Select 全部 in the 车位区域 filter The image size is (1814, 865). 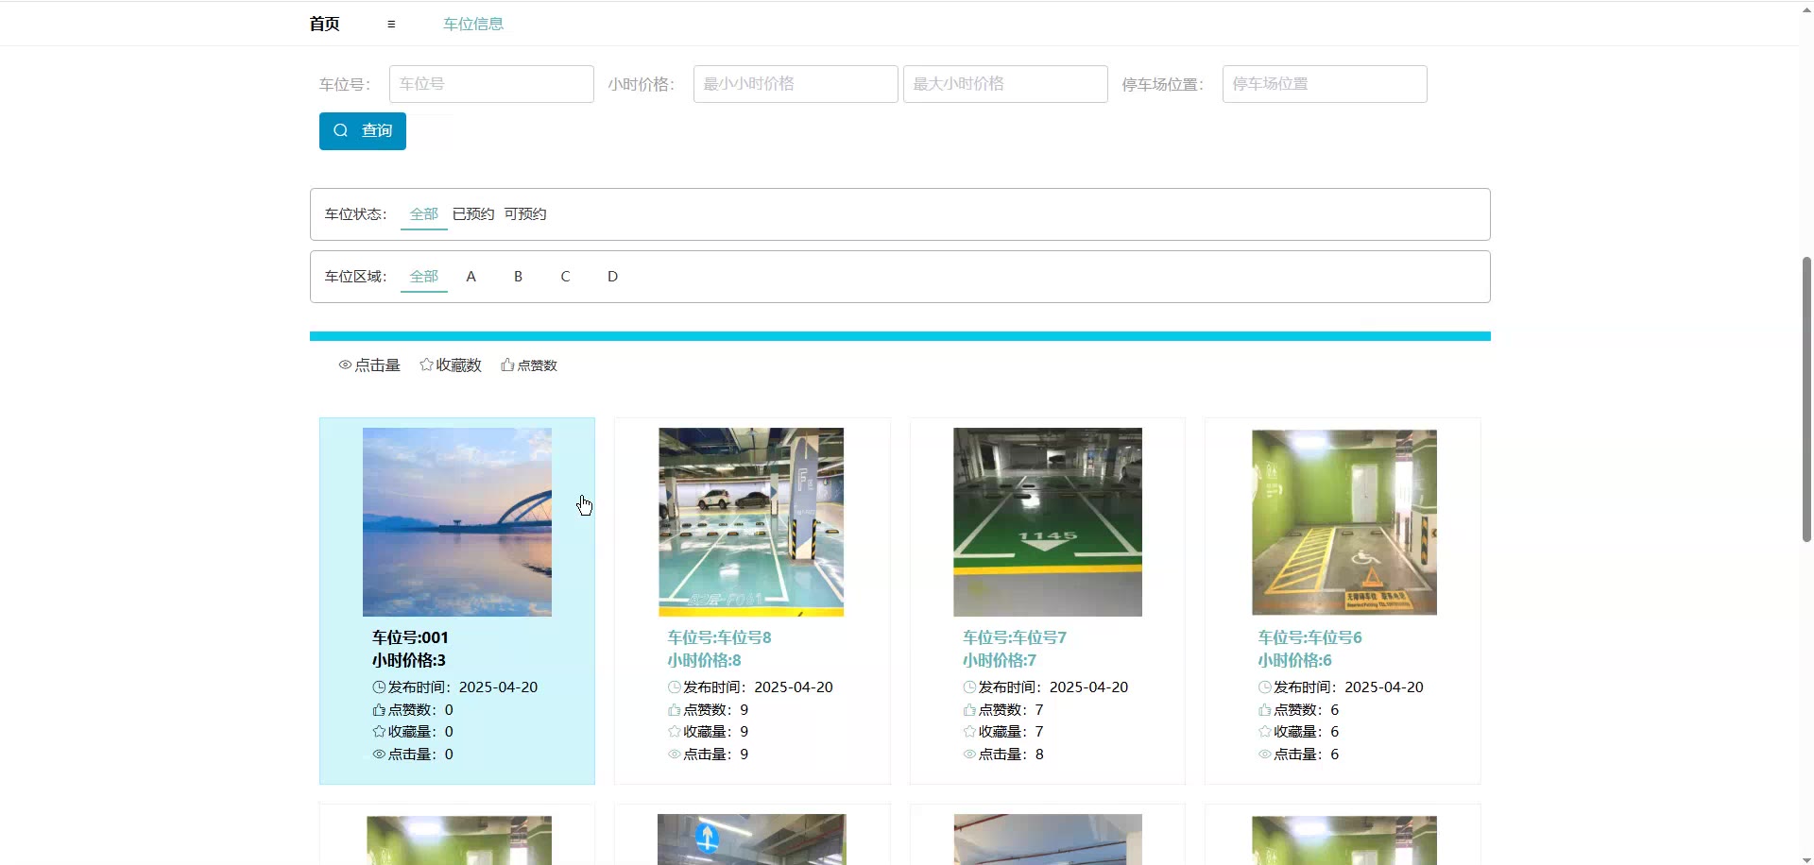(423, 277)
